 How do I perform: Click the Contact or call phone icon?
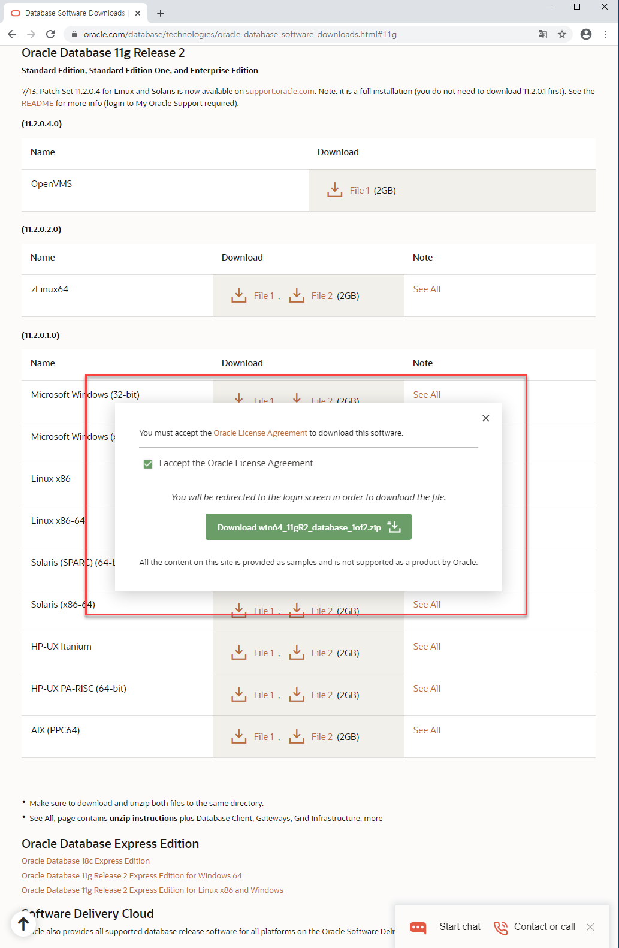click(x=500, y=927)
